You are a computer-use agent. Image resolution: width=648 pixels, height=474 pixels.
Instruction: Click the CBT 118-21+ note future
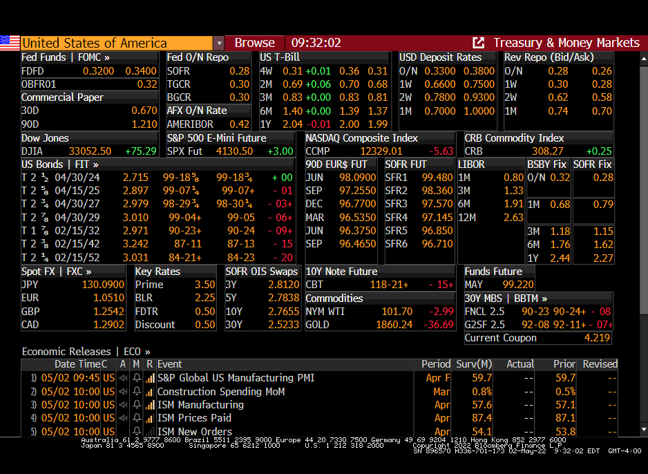(379, 285)
